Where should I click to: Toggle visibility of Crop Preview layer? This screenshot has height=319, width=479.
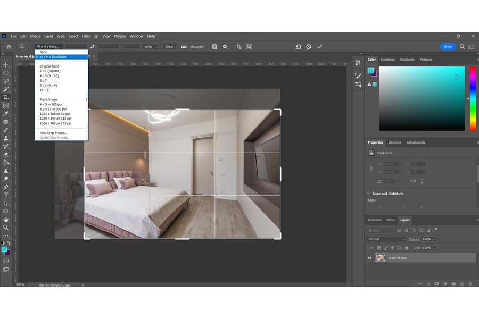[x=370, y=258]
